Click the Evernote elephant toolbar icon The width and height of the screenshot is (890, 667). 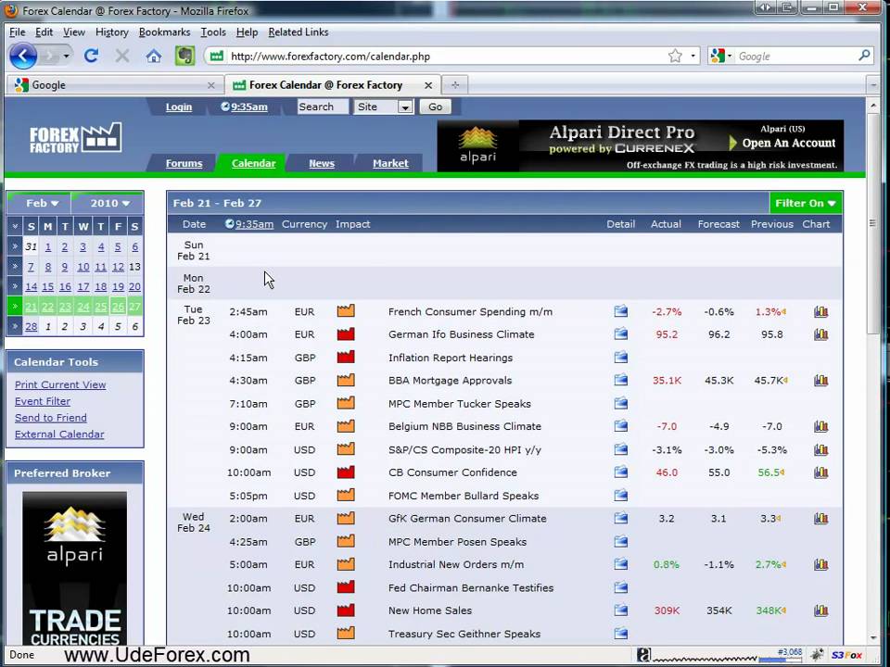[x=184, y=56]
